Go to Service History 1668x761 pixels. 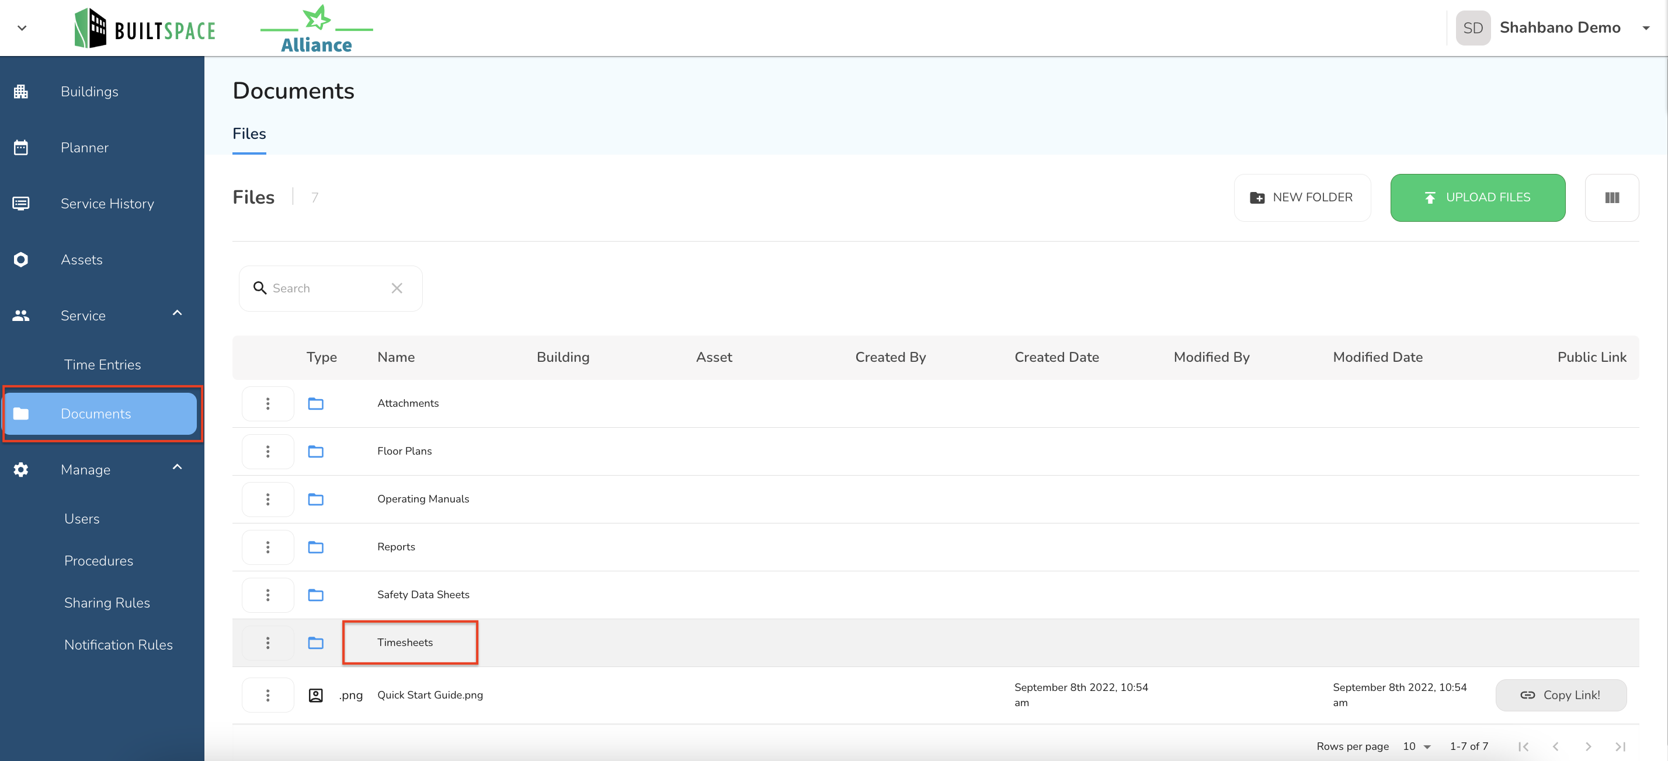(107, 203)
